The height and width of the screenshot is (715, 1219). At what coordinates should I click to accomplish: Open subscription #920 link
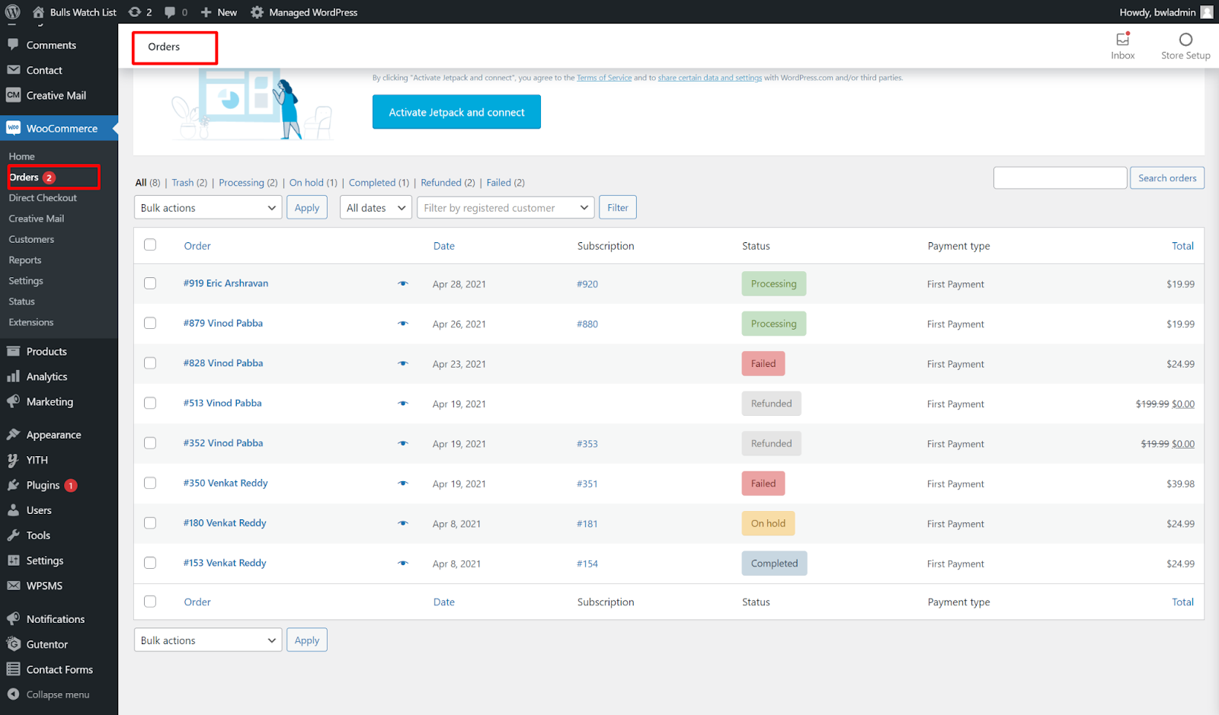point(587,284)
